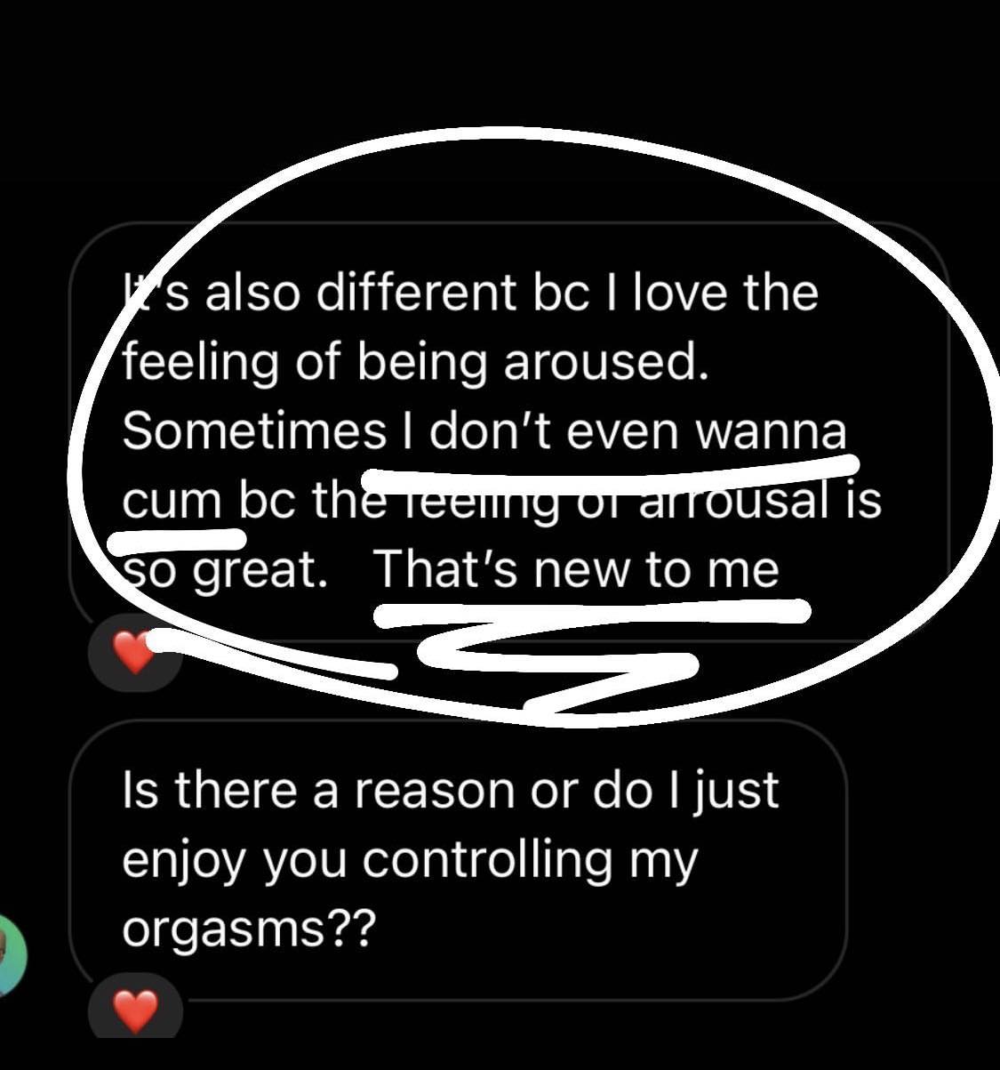Click the white underline beneath "That's new to me"
This screenshot has height=1070, width=1000.
592,612
